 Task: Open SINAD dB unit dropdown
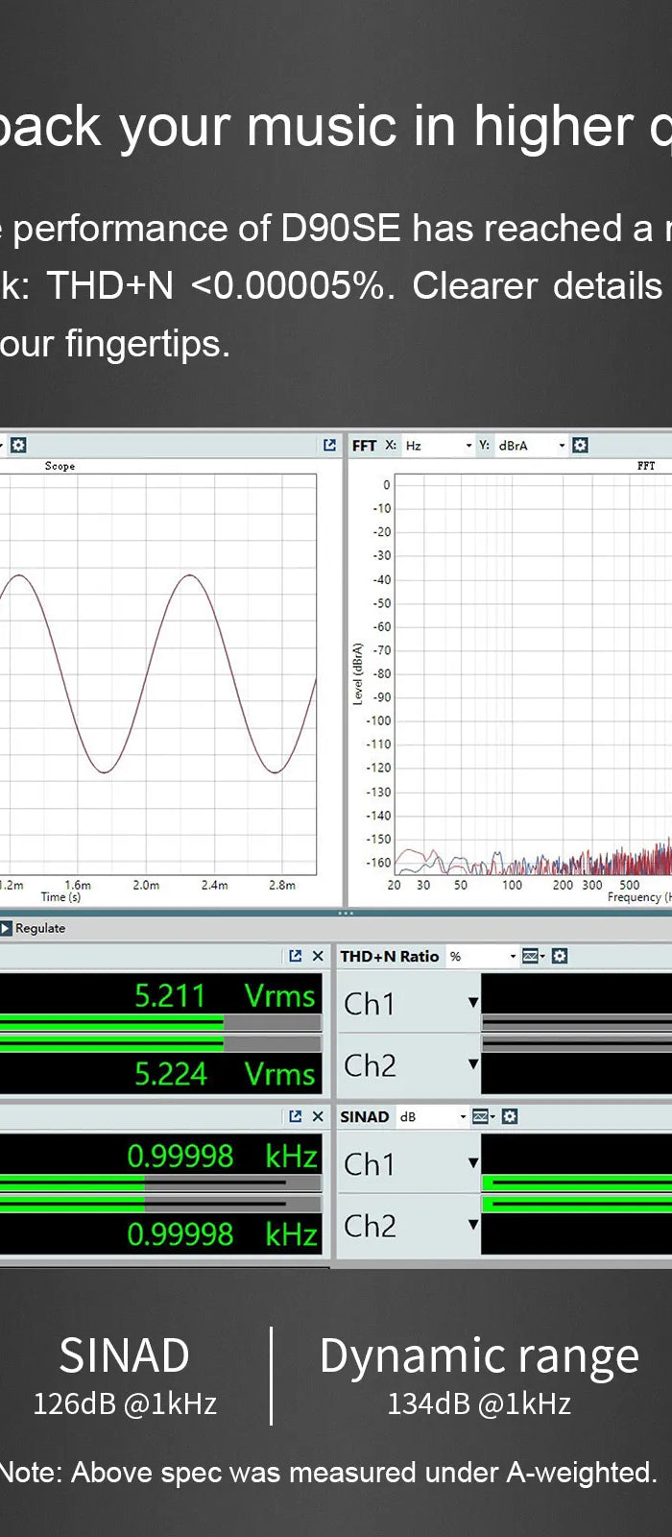coord(434,1117)
